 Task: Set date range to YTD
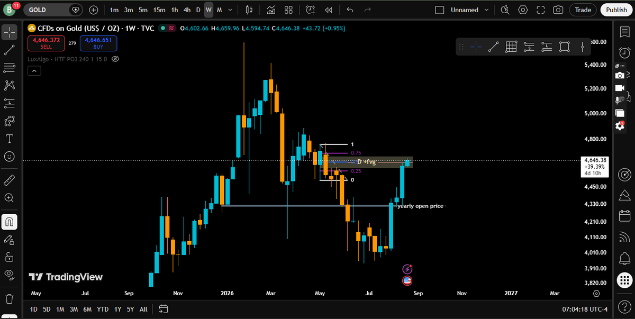point(103,309)
